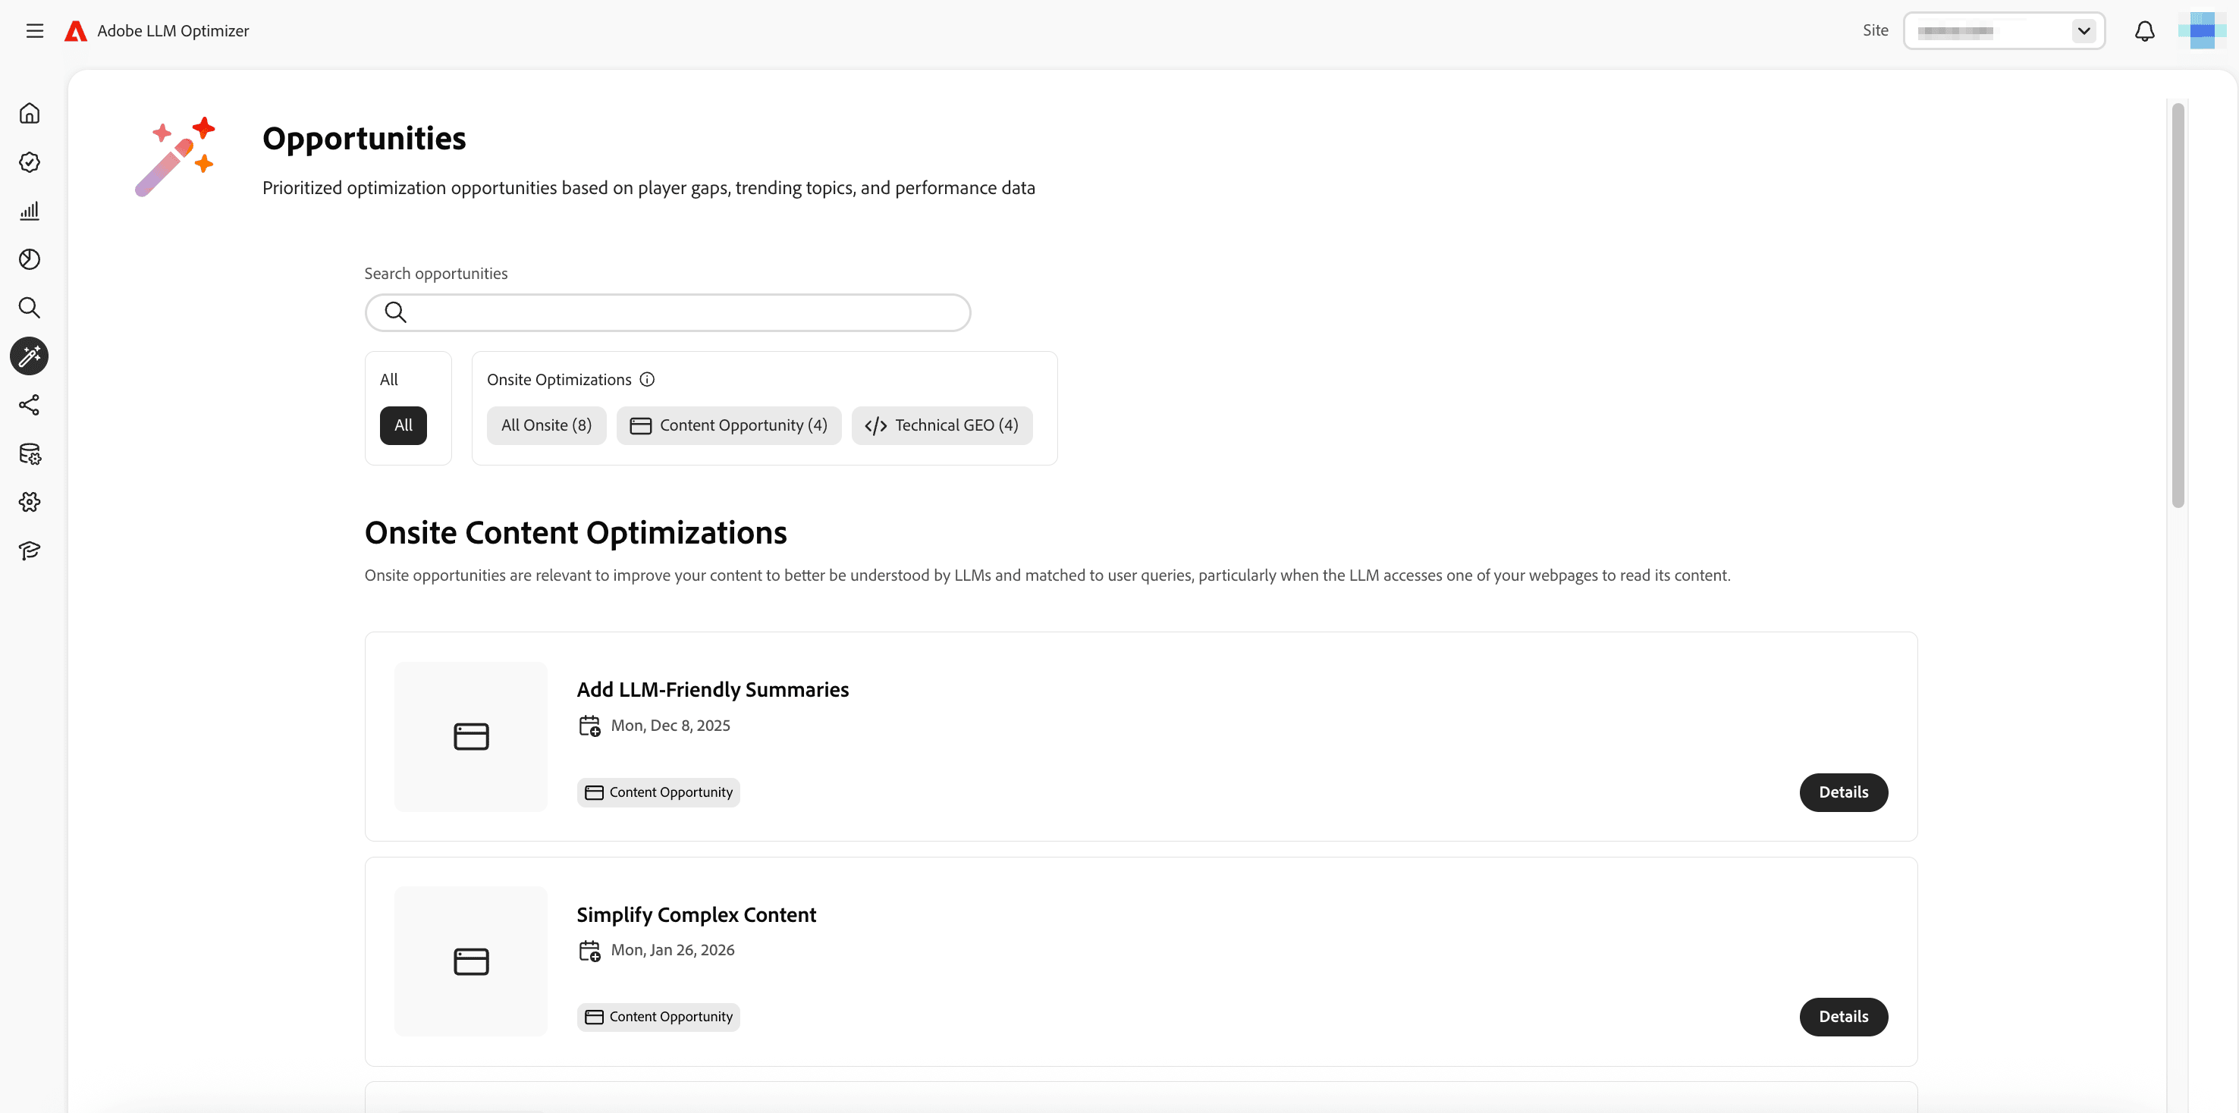Click the date Mon, Dec 8, 2025
The height and width of the screenshot is (1113, 2239).
click(670, 726)
